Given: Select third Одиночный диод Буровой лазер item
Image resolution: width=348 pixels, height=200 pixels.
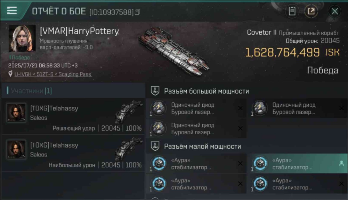Looking at the screenshot, I should pyautogui.click(x=196, y=129).
